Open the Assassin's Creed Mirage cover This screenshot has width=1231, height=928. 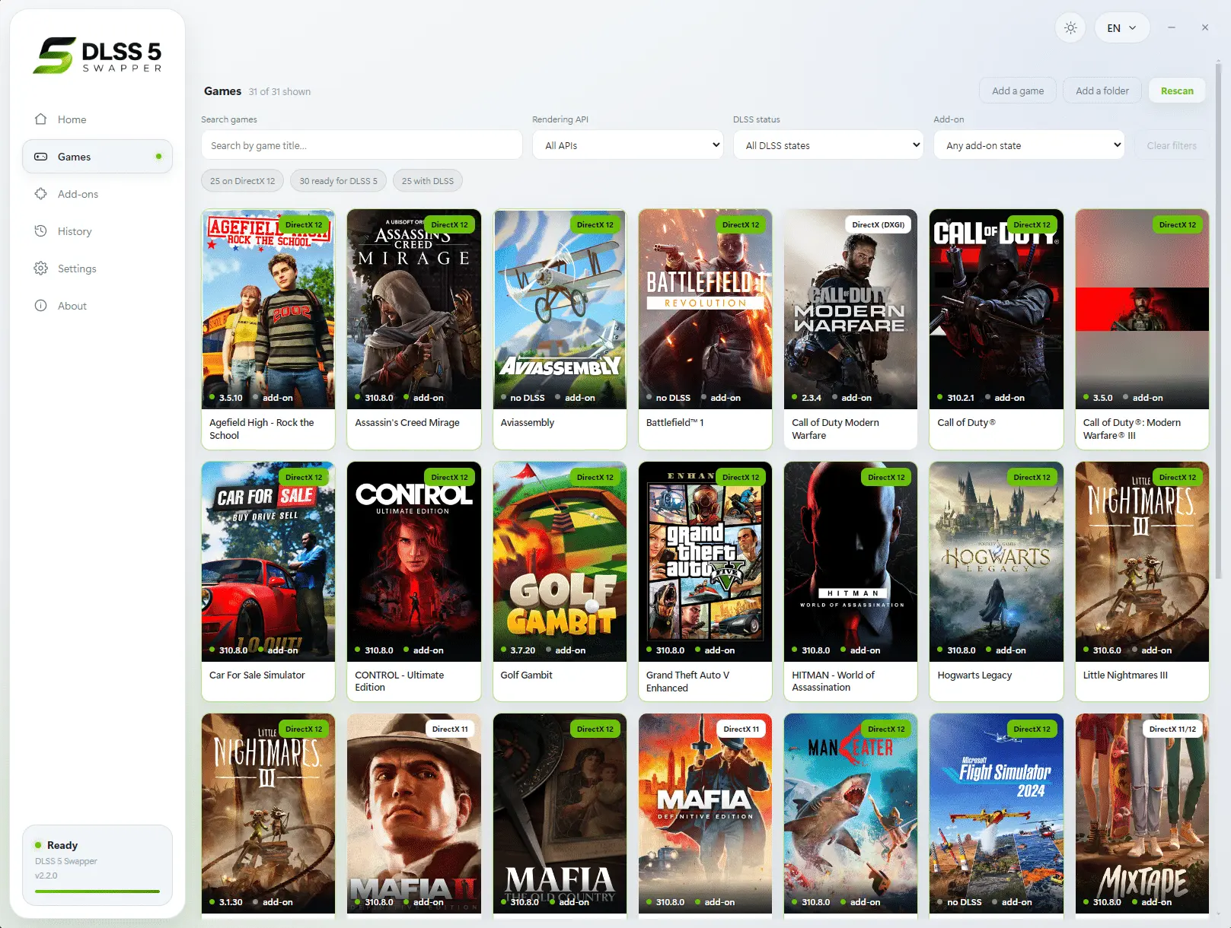[x=413, y=308]
